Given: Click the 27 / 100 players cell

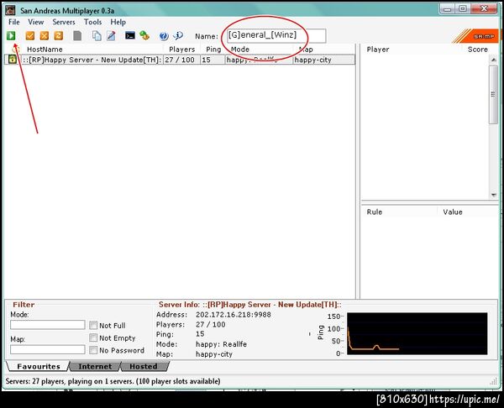Looking at the screenshot, I should pyautogui.click(x=180, y=60).
